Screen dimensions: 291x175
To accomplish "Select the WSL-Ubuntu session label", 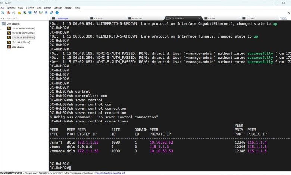I will coord(18,47).
